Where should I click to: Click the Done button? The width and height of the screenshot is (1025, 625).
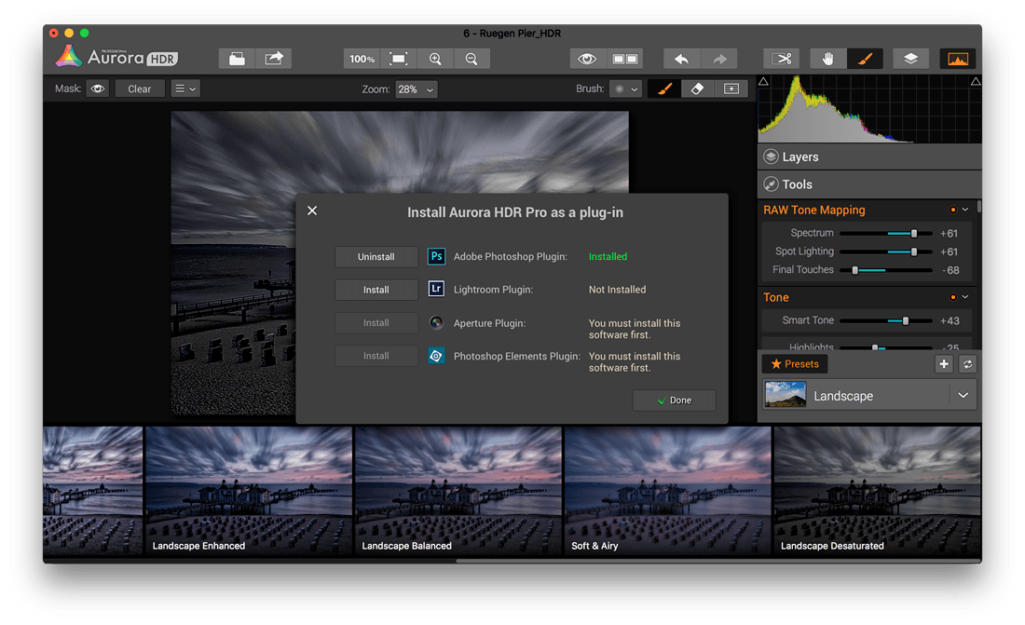tap(674, 401)
